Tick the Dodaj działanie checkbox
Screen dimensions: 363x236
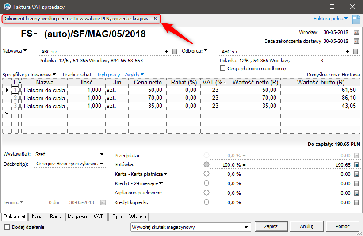tap(7, 227)
